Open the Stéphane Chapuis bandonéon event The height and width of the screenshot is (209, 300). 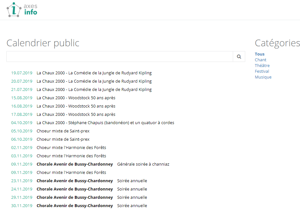point(105,123)
